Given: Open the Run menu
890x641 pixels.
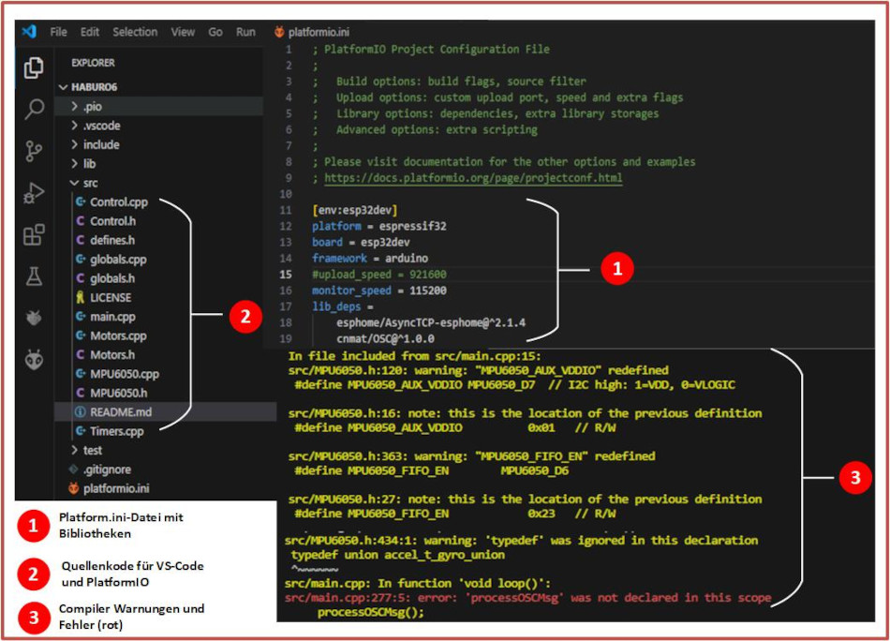Looking at the screenshot, I should (x=245, y=32).
